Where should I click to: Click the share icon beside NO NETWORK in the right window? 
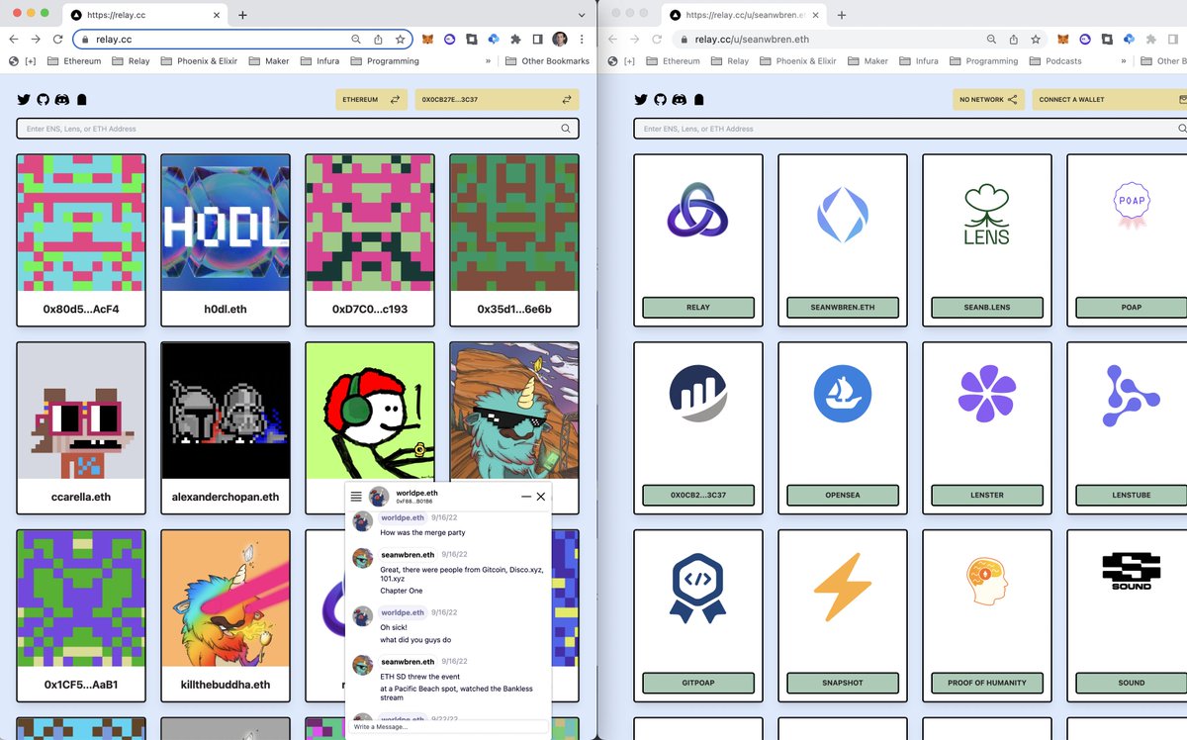click(x=1012, y=100)
